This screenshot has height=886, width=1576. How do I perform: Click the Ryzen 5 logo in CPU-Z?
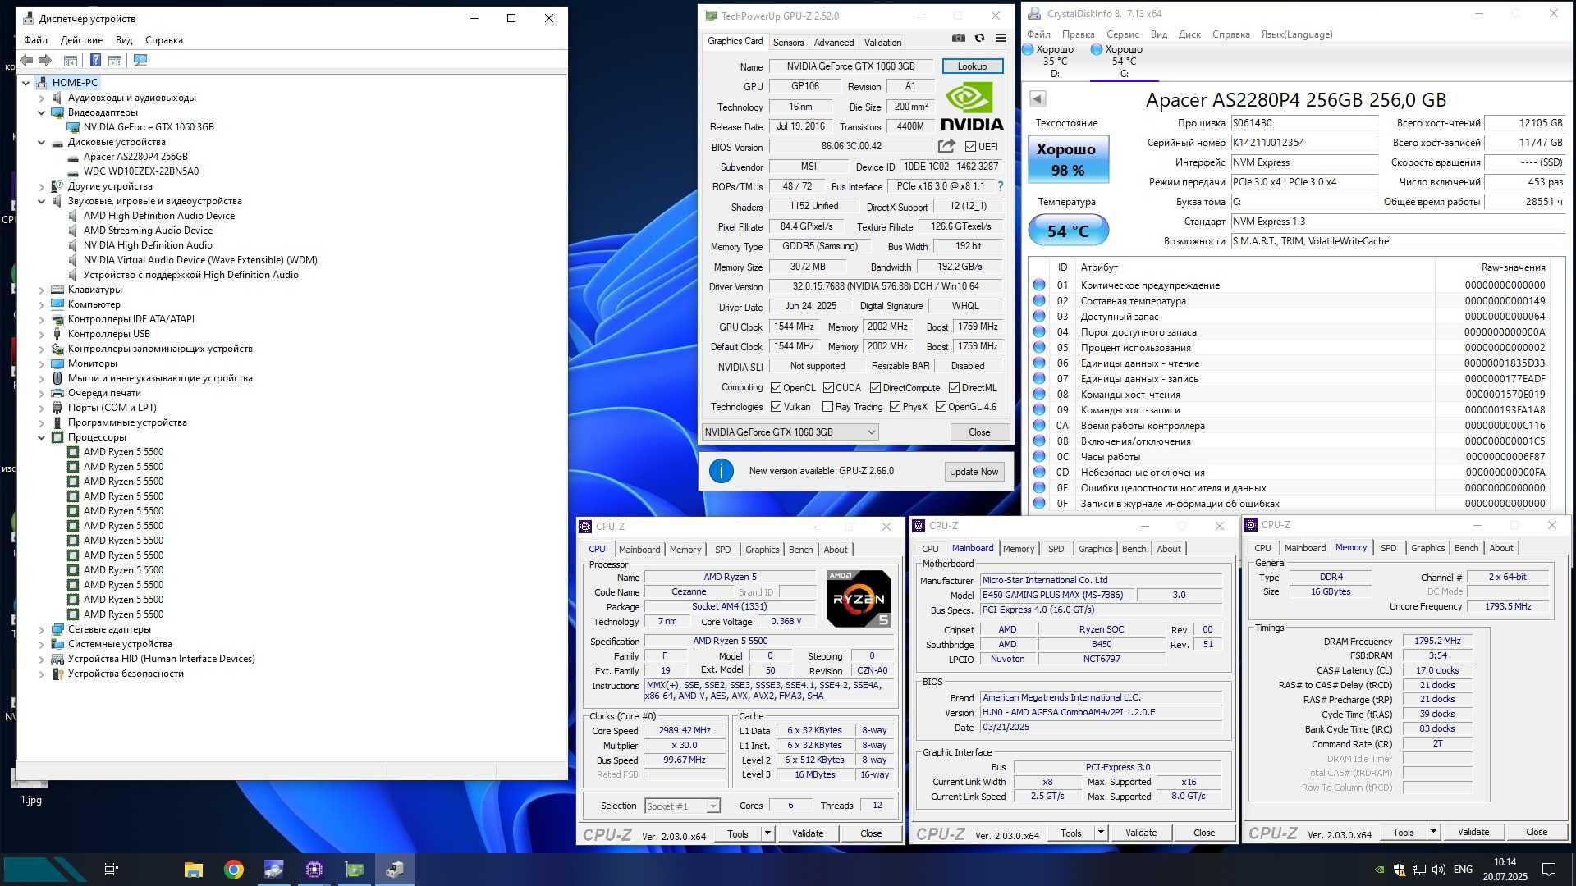pos(859,599)
